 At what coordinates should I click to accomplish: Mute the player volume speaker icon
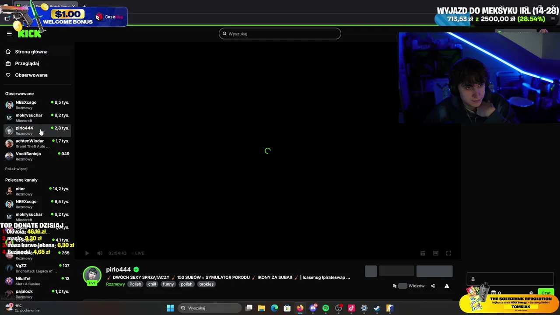100,253
